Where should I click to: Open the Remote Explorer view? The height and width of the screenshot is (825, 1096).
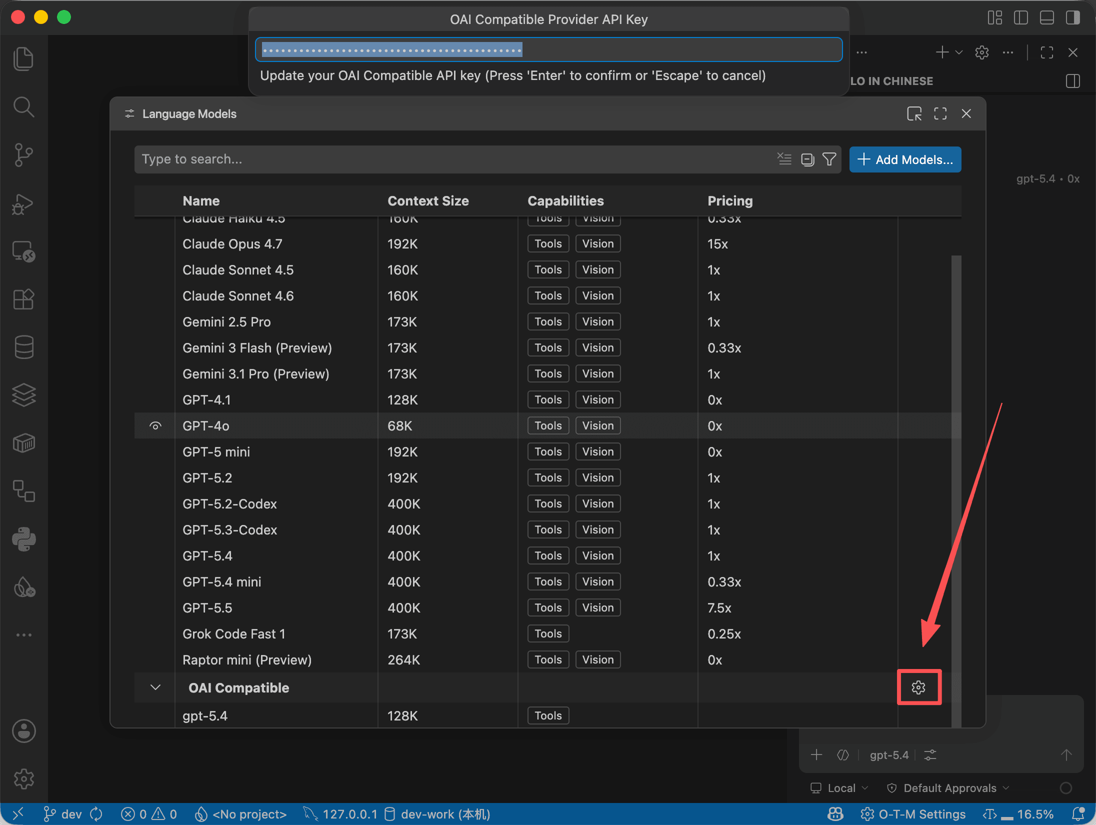23,251
